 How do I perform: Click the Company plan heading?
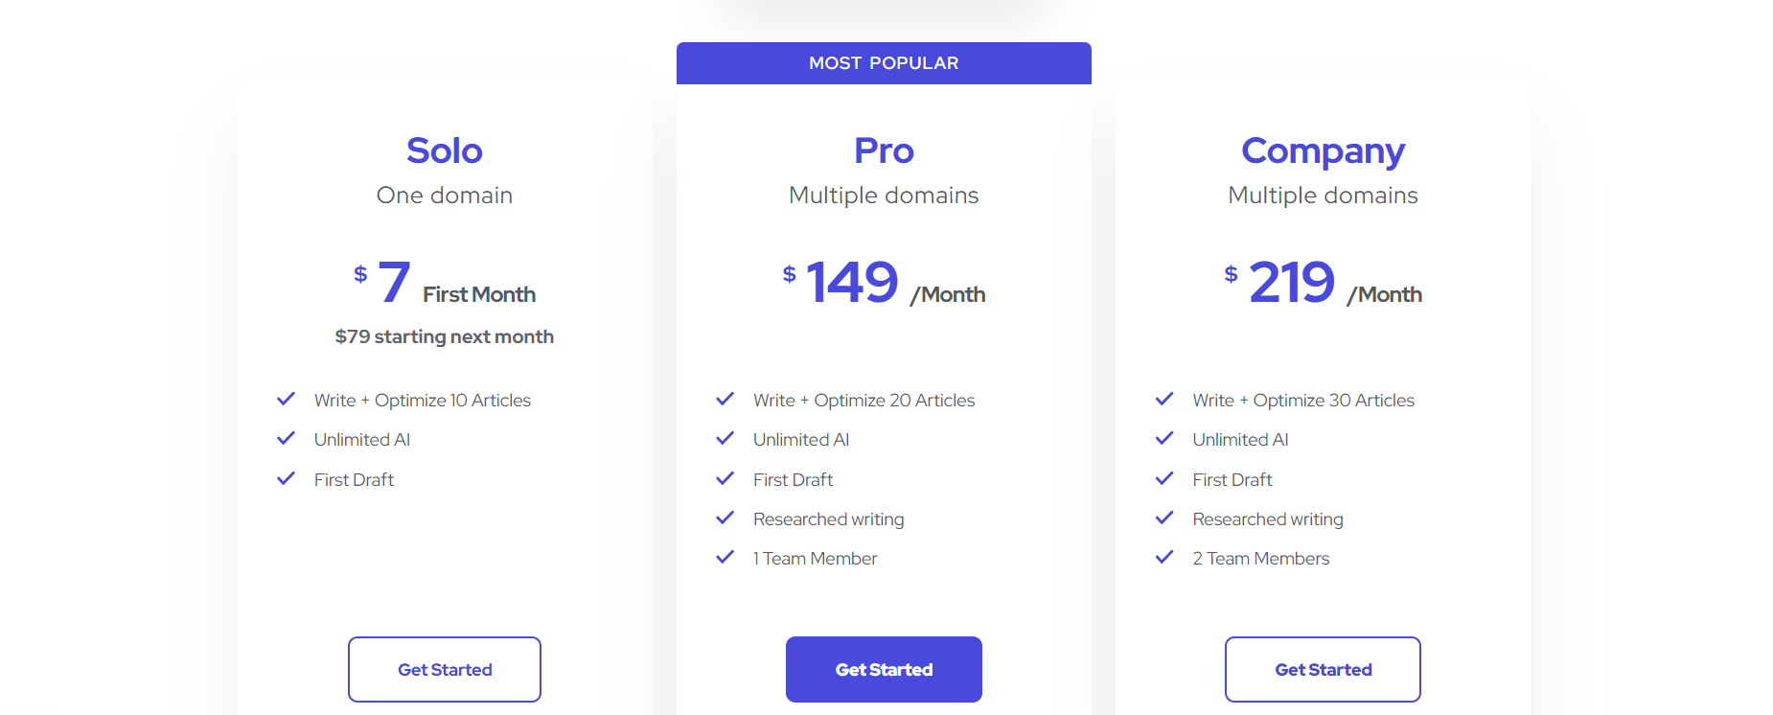coord(1323,151)
